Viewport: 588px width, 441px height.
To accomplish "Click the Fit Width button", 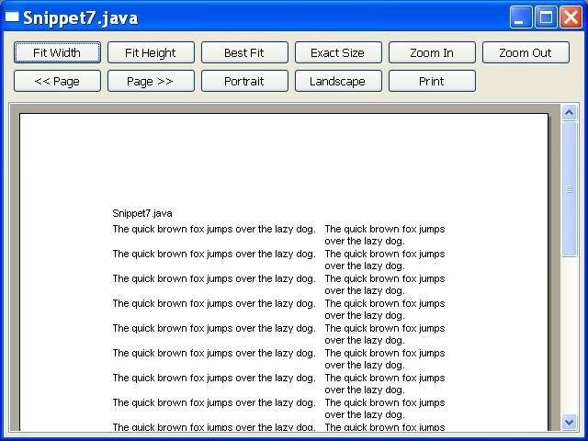I will pos(57,52).
